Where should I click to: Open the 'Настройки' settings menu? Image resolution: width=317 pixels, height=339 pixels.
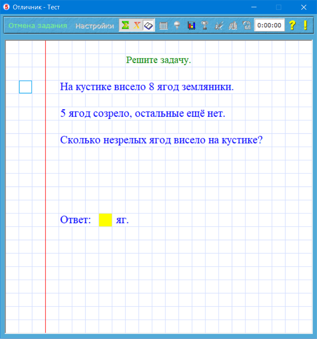[x=95, y=26]
